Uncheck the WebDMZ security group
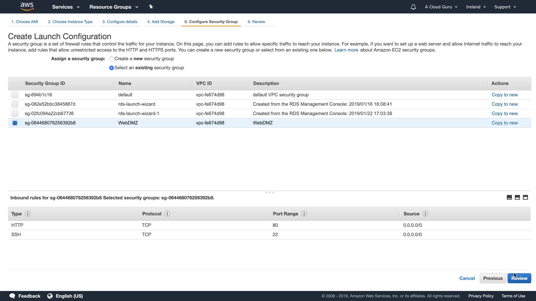The height and width of the screenshot is (301, 536). point(15,123)
